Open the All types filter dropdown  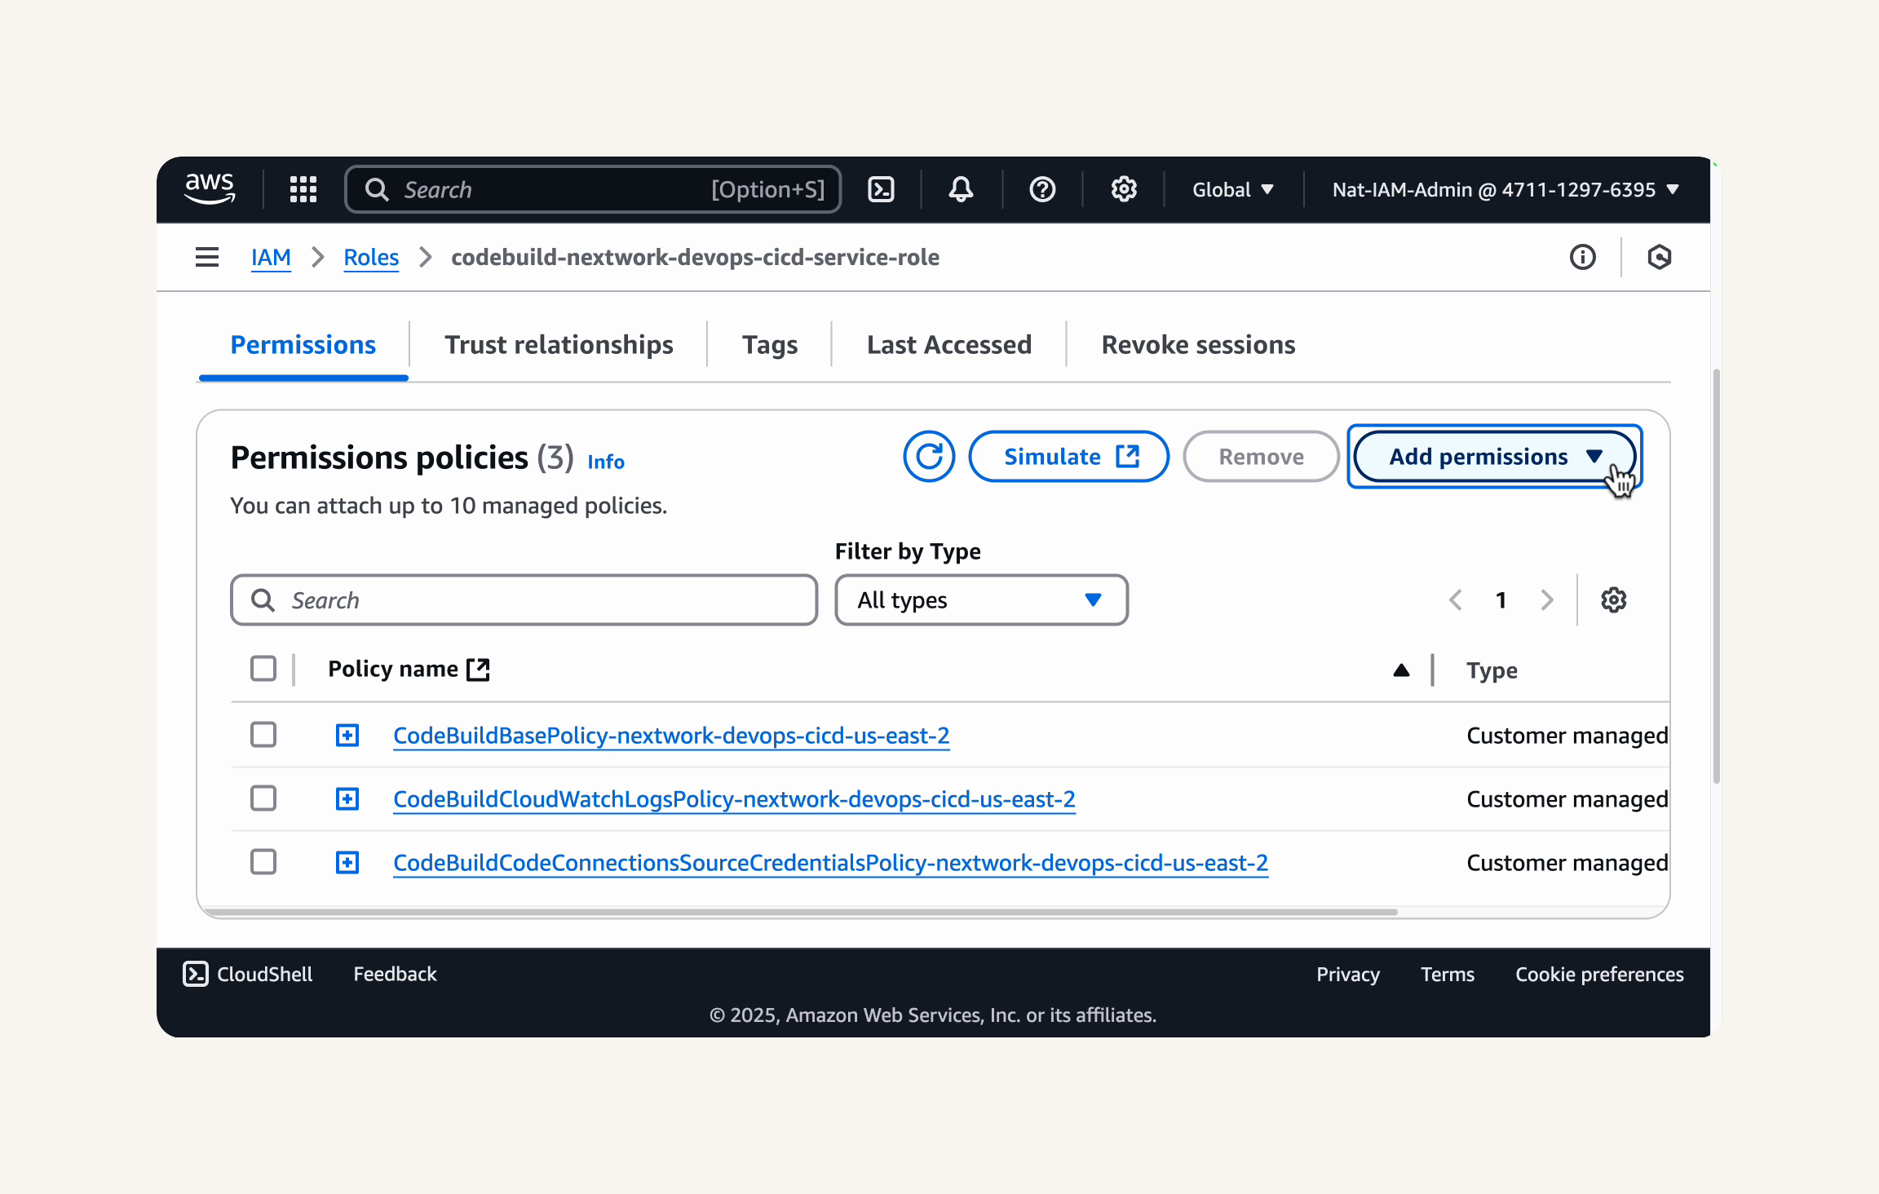(x=981, y=600)
